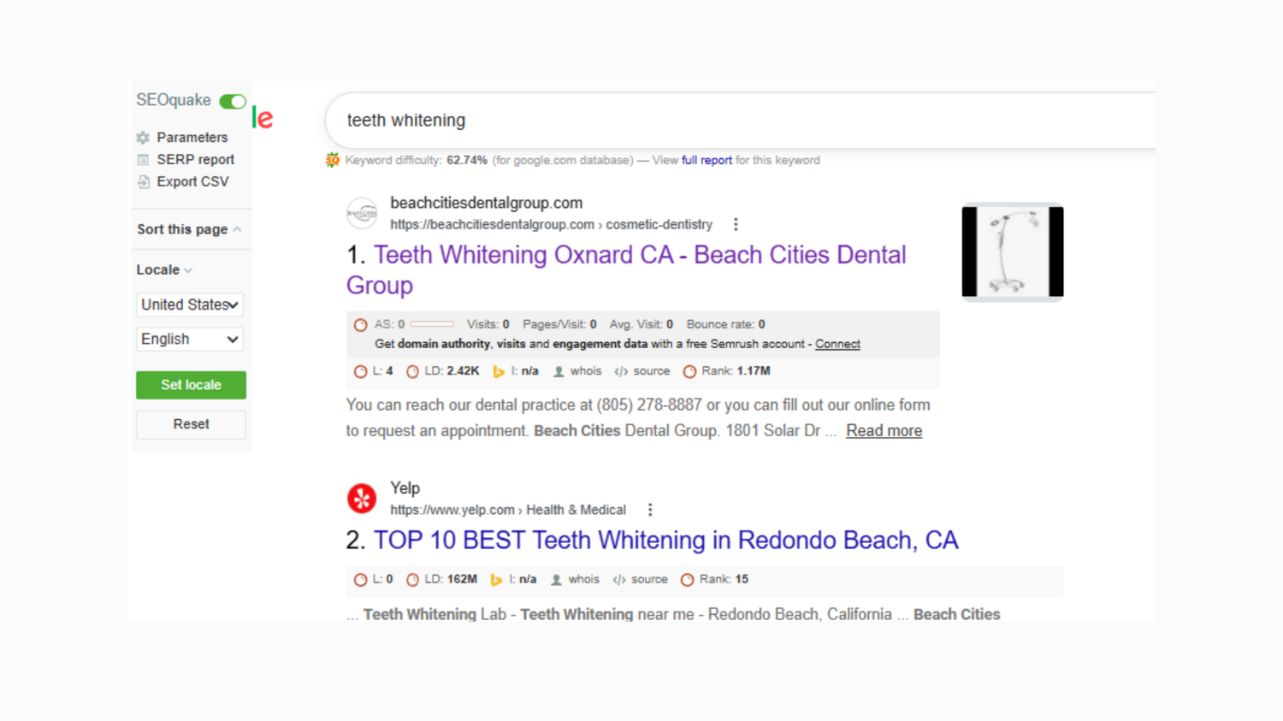Click the teeth whitening search field

[740, 121]
